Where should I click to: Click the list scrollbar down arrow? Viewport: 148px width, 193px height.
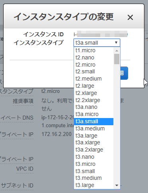[117, 185]
